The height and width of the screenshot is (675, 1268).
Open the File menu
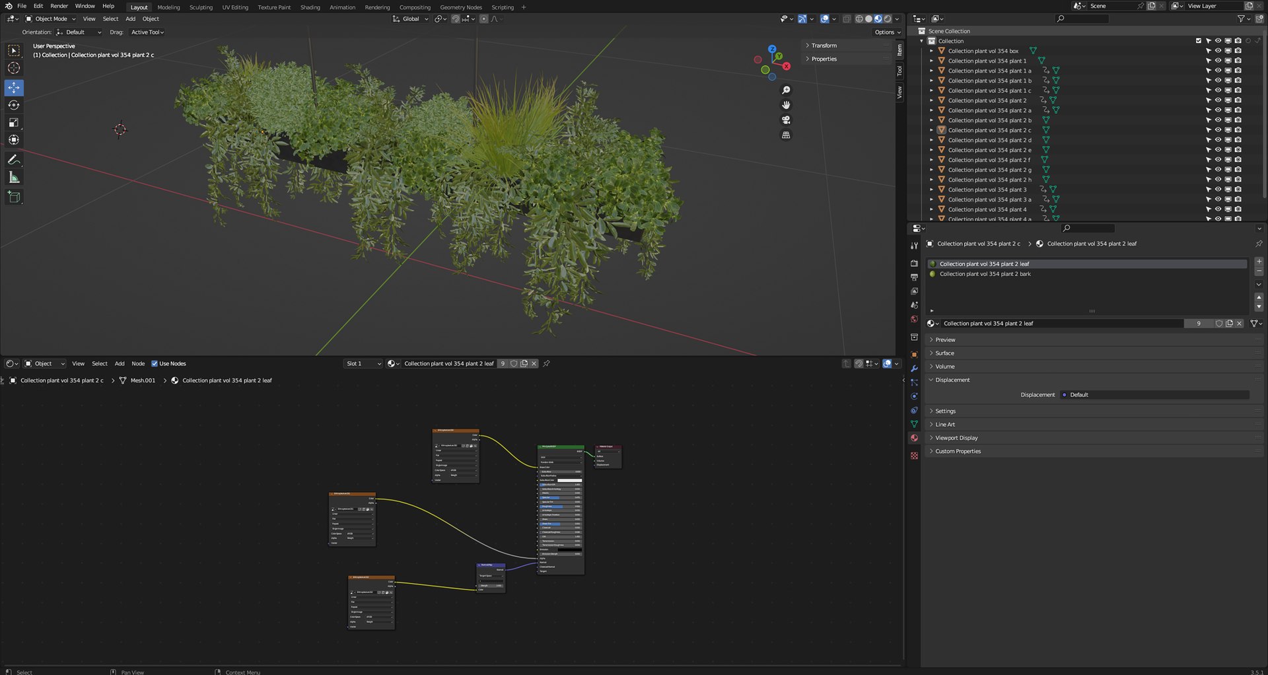click(22, 6)
